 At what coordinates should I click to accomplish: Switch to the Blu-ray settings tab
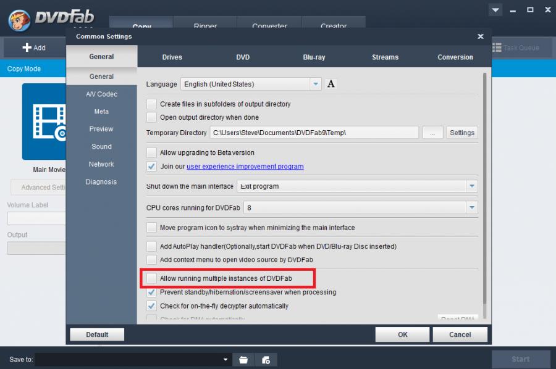314,57
